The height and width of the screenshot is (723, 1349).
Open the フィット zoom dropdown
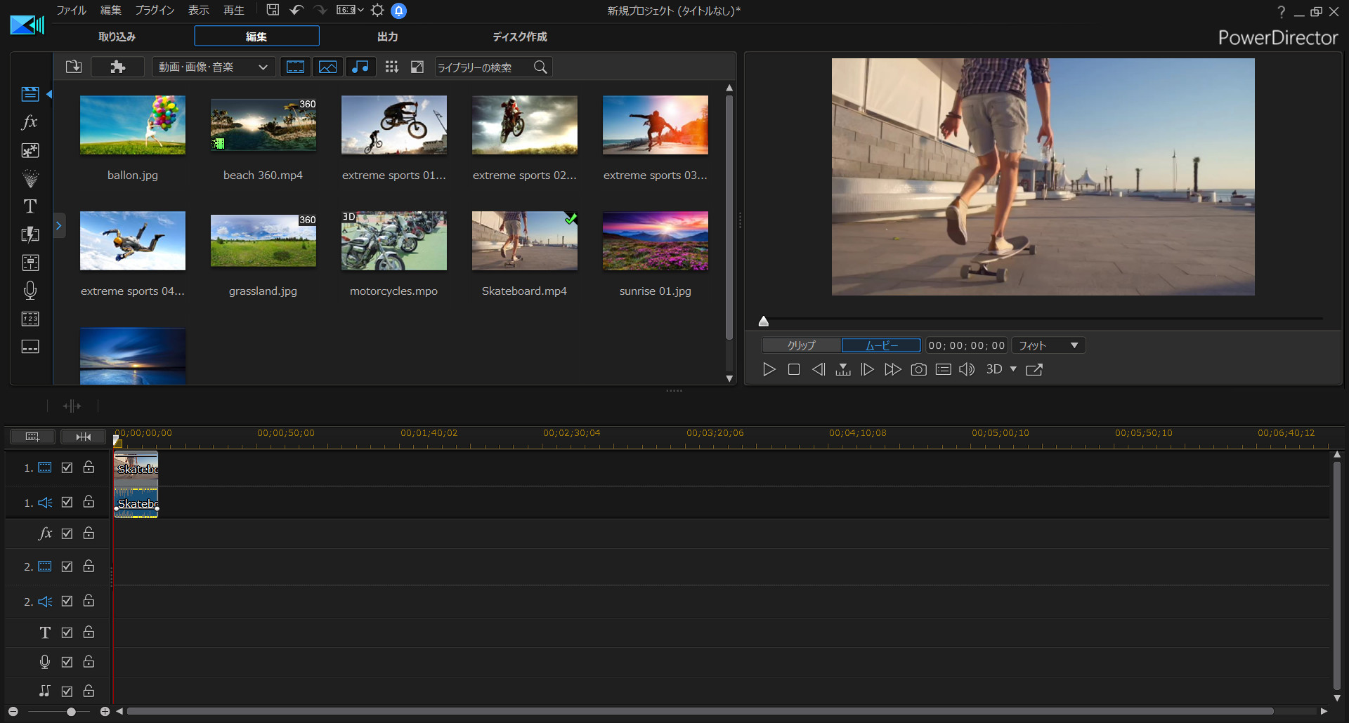pos(1048,345)
